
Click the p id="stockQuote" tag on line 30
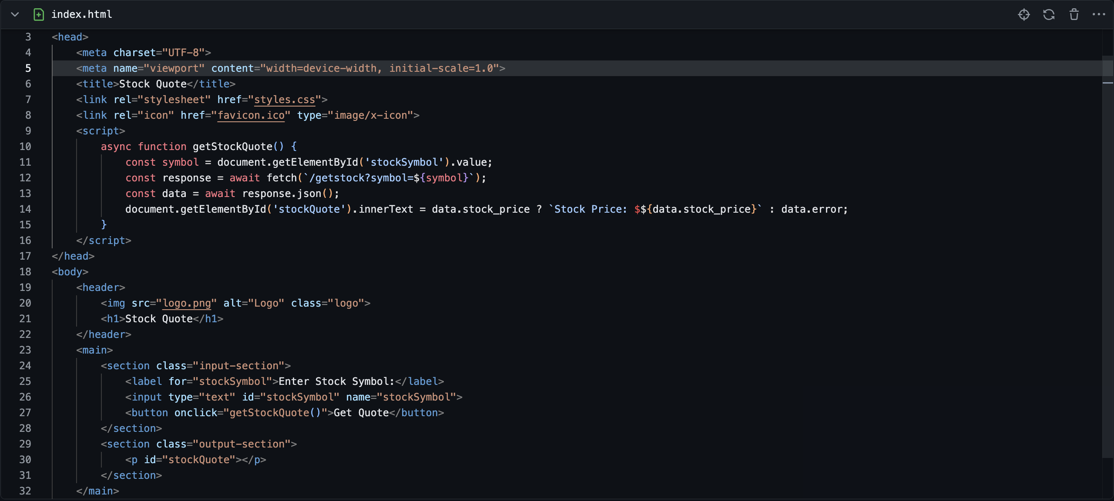pyautogui.click(x=184, y=460)
